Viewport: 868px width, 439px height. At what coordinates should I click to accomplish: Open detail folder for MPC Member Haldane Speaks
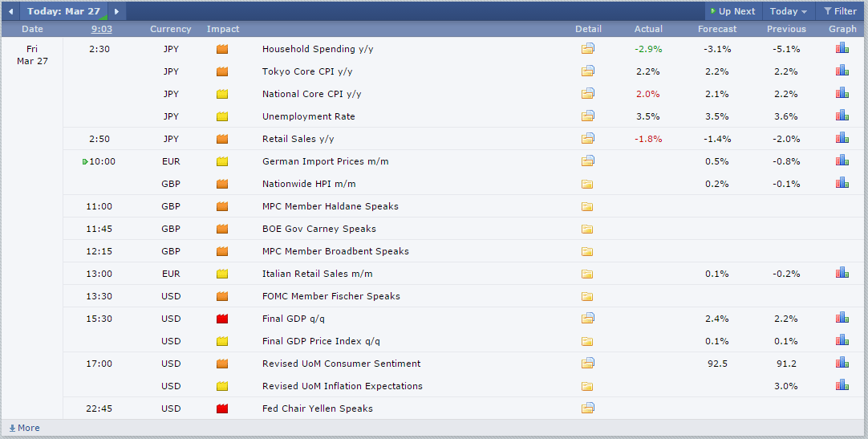coord(587,206)
